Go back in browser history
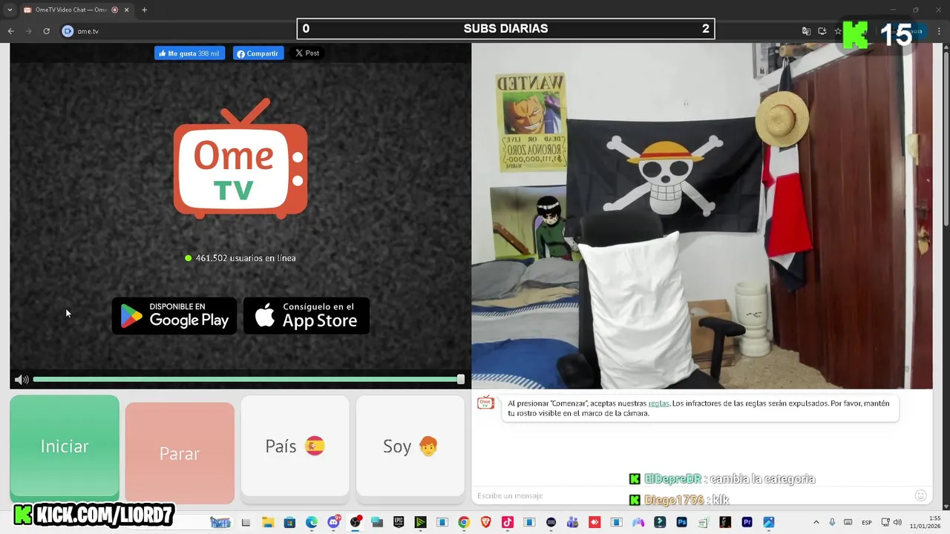 11,31
